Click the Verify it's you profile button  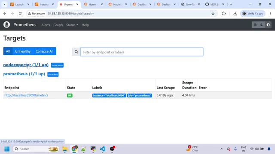pos(253,13)
